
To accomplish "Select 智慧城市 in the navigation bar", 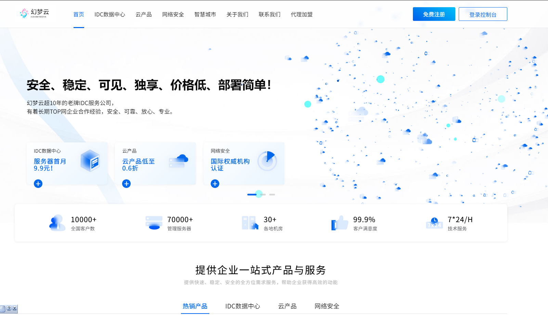I will click(205, 14).
